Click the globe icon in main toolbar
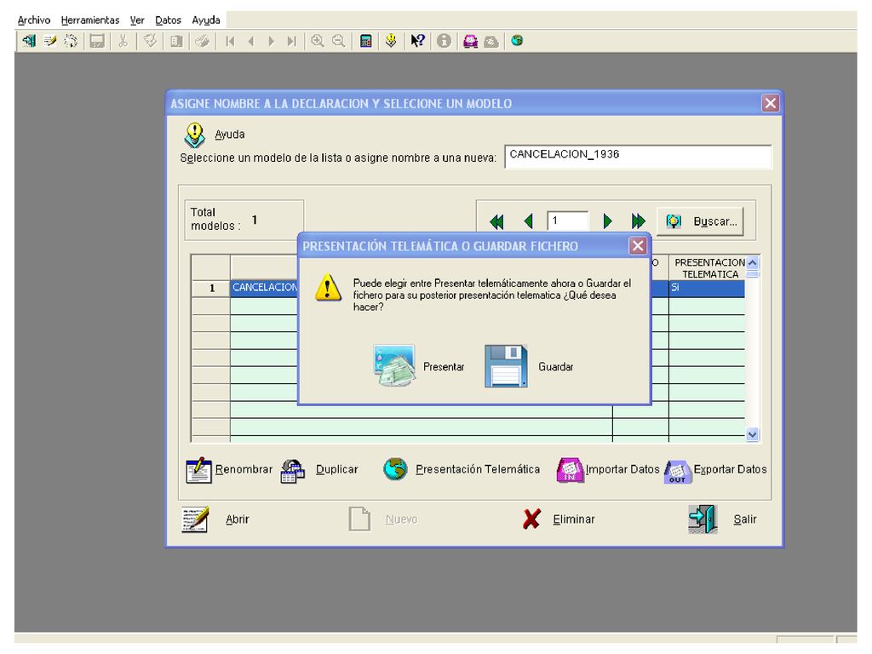This screenshot has height=654, width=872. click(x=517, y=41)
